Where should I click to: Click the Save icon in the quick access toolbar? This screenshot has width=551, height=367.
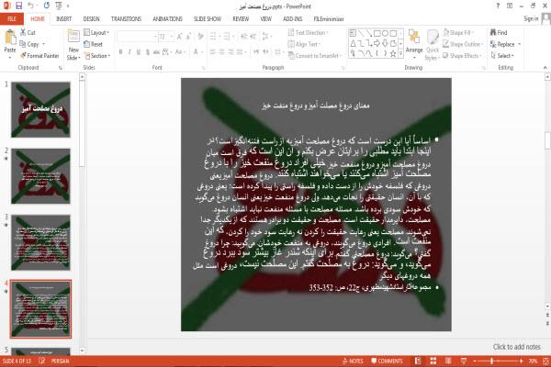pyautogui.click(x=18, y=6)
